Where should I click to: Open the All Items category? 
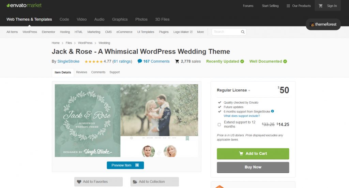12,32
